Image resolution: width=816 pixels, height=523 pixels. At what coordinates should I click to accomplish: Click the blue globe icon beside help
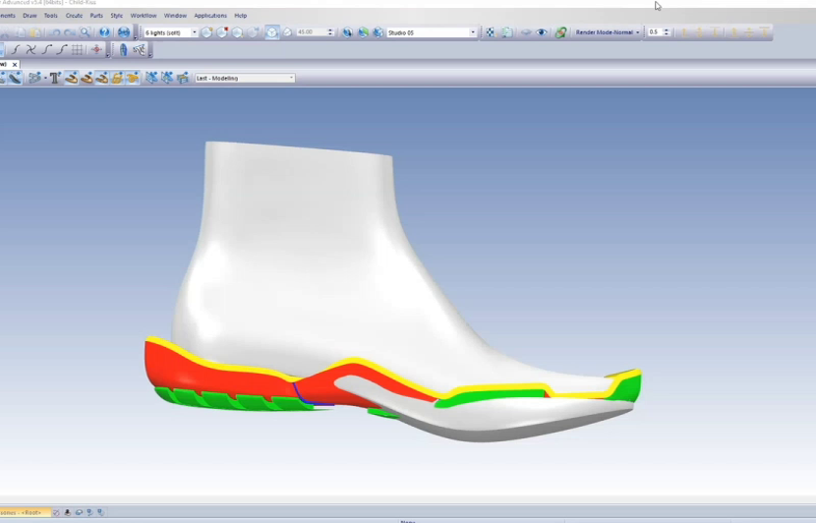point(123,32)
